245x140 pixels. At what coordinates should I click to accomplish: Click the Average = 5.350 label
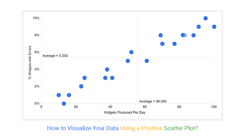(55, 56)
